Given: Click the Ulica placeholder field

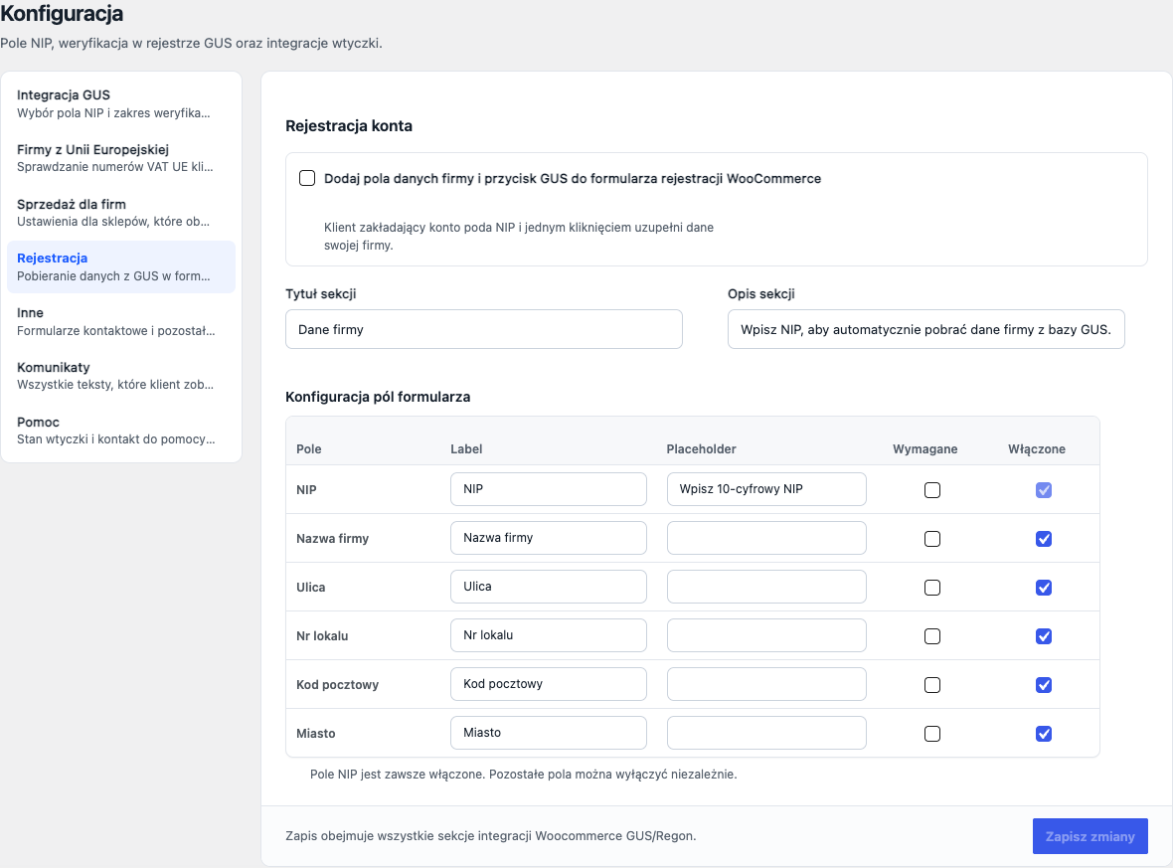Looking at the screenshot, I should 766,587.
